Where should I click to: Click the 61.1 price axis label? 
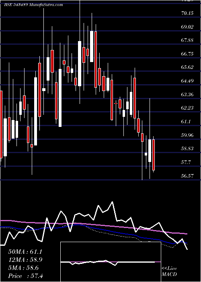tap(186, 122)
